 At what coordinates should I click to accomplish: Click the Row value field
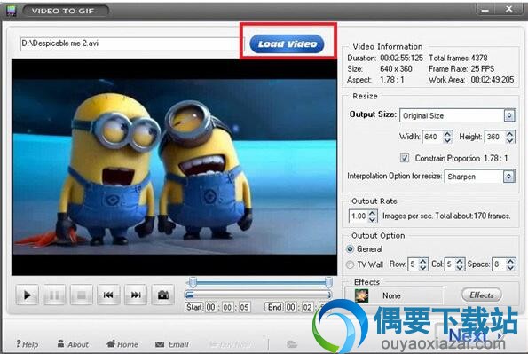coord(414,264)
